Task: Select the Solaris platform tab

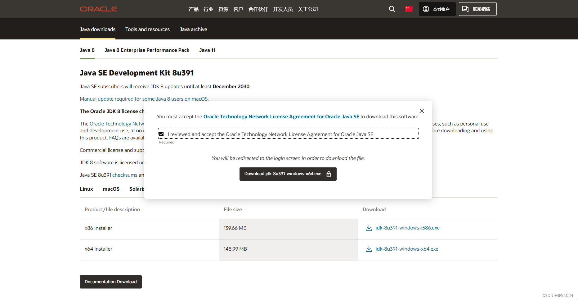Action: pos(137,189)
